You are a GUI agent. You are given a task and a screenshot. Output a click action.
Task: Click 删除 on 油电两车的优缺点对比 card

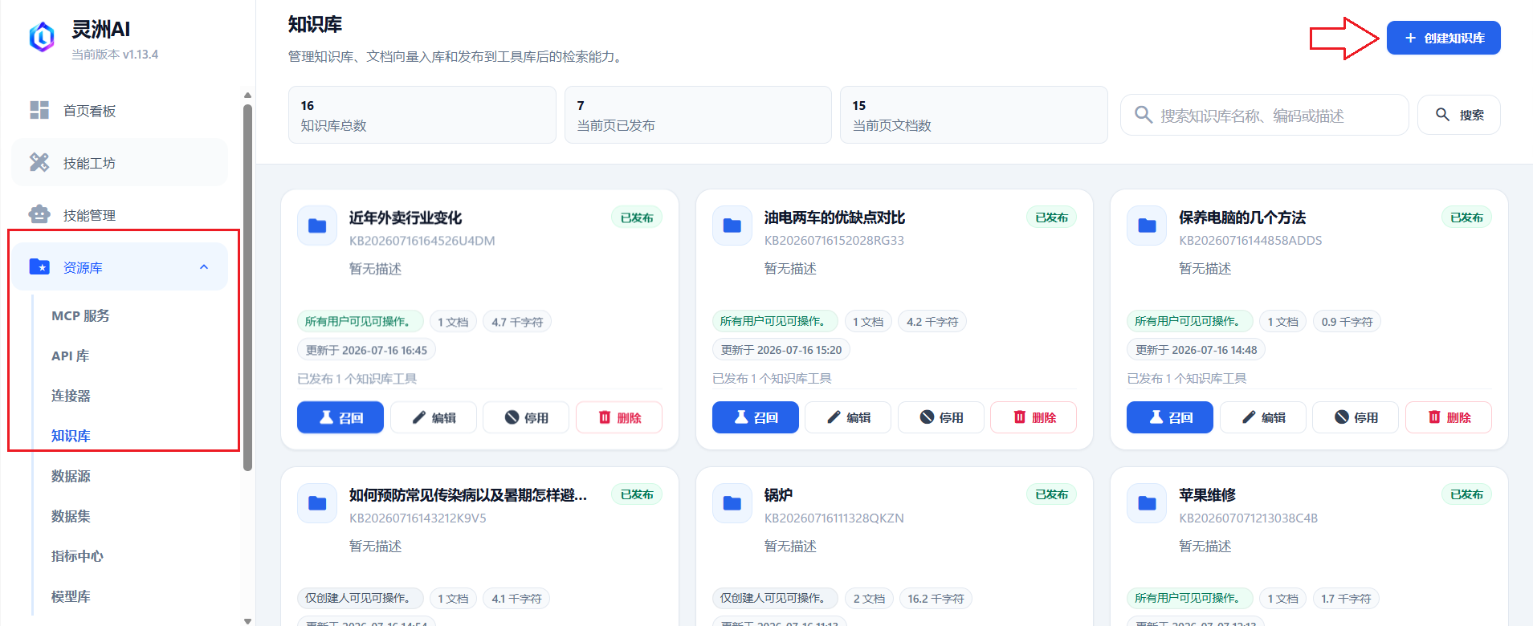click(x=1034, y=417)
